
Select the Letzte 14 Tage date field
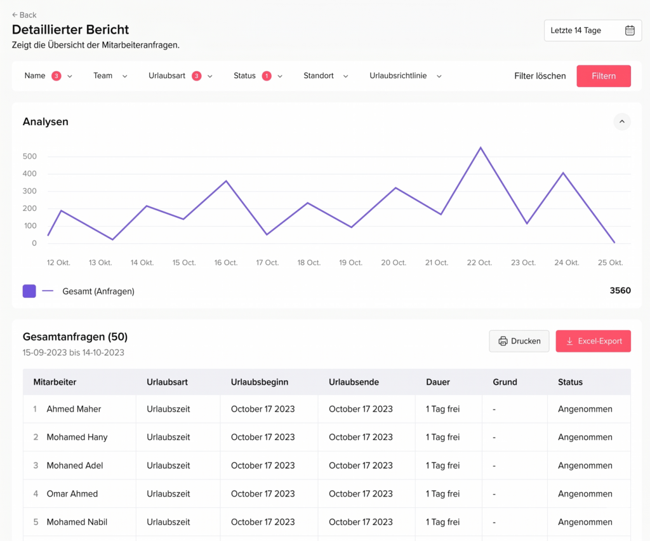576,30
